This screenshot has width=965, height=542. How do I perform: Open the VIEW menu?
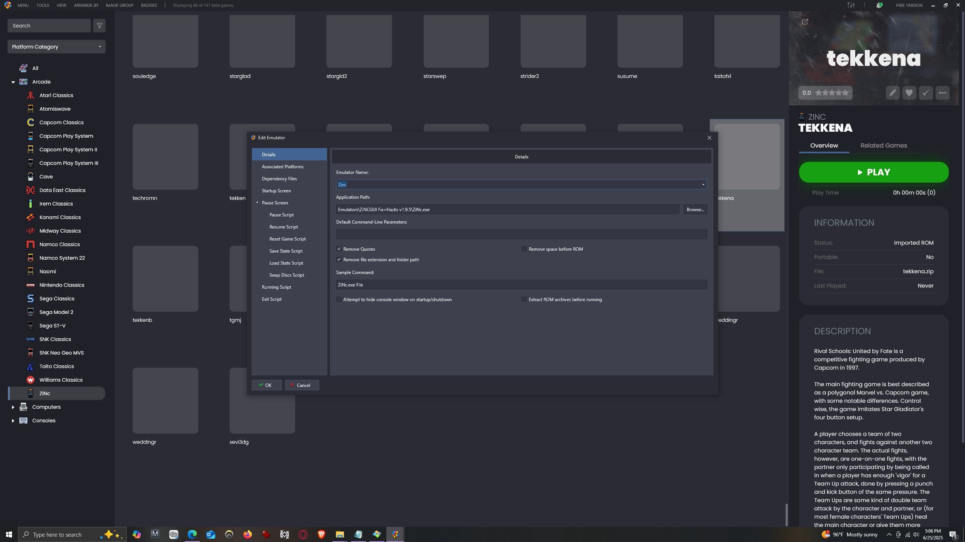tap(61, 5)
